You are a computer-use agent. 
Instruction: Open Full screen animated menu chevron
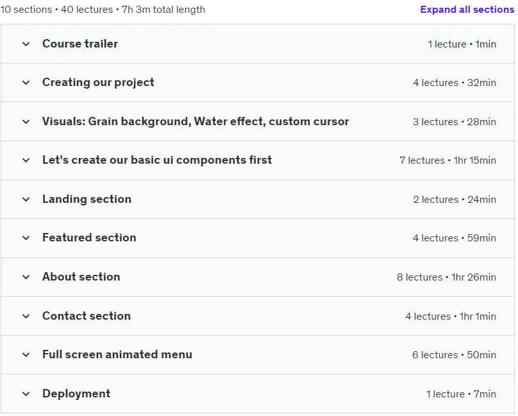pos(26,355)
